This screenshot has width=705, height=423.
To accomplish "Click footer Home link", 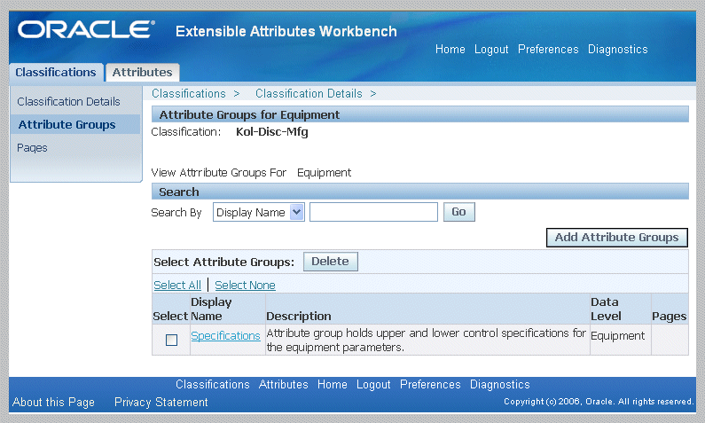I will tap(333, 384).
